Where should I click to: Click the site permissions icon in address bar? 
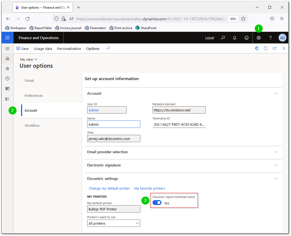72,19
